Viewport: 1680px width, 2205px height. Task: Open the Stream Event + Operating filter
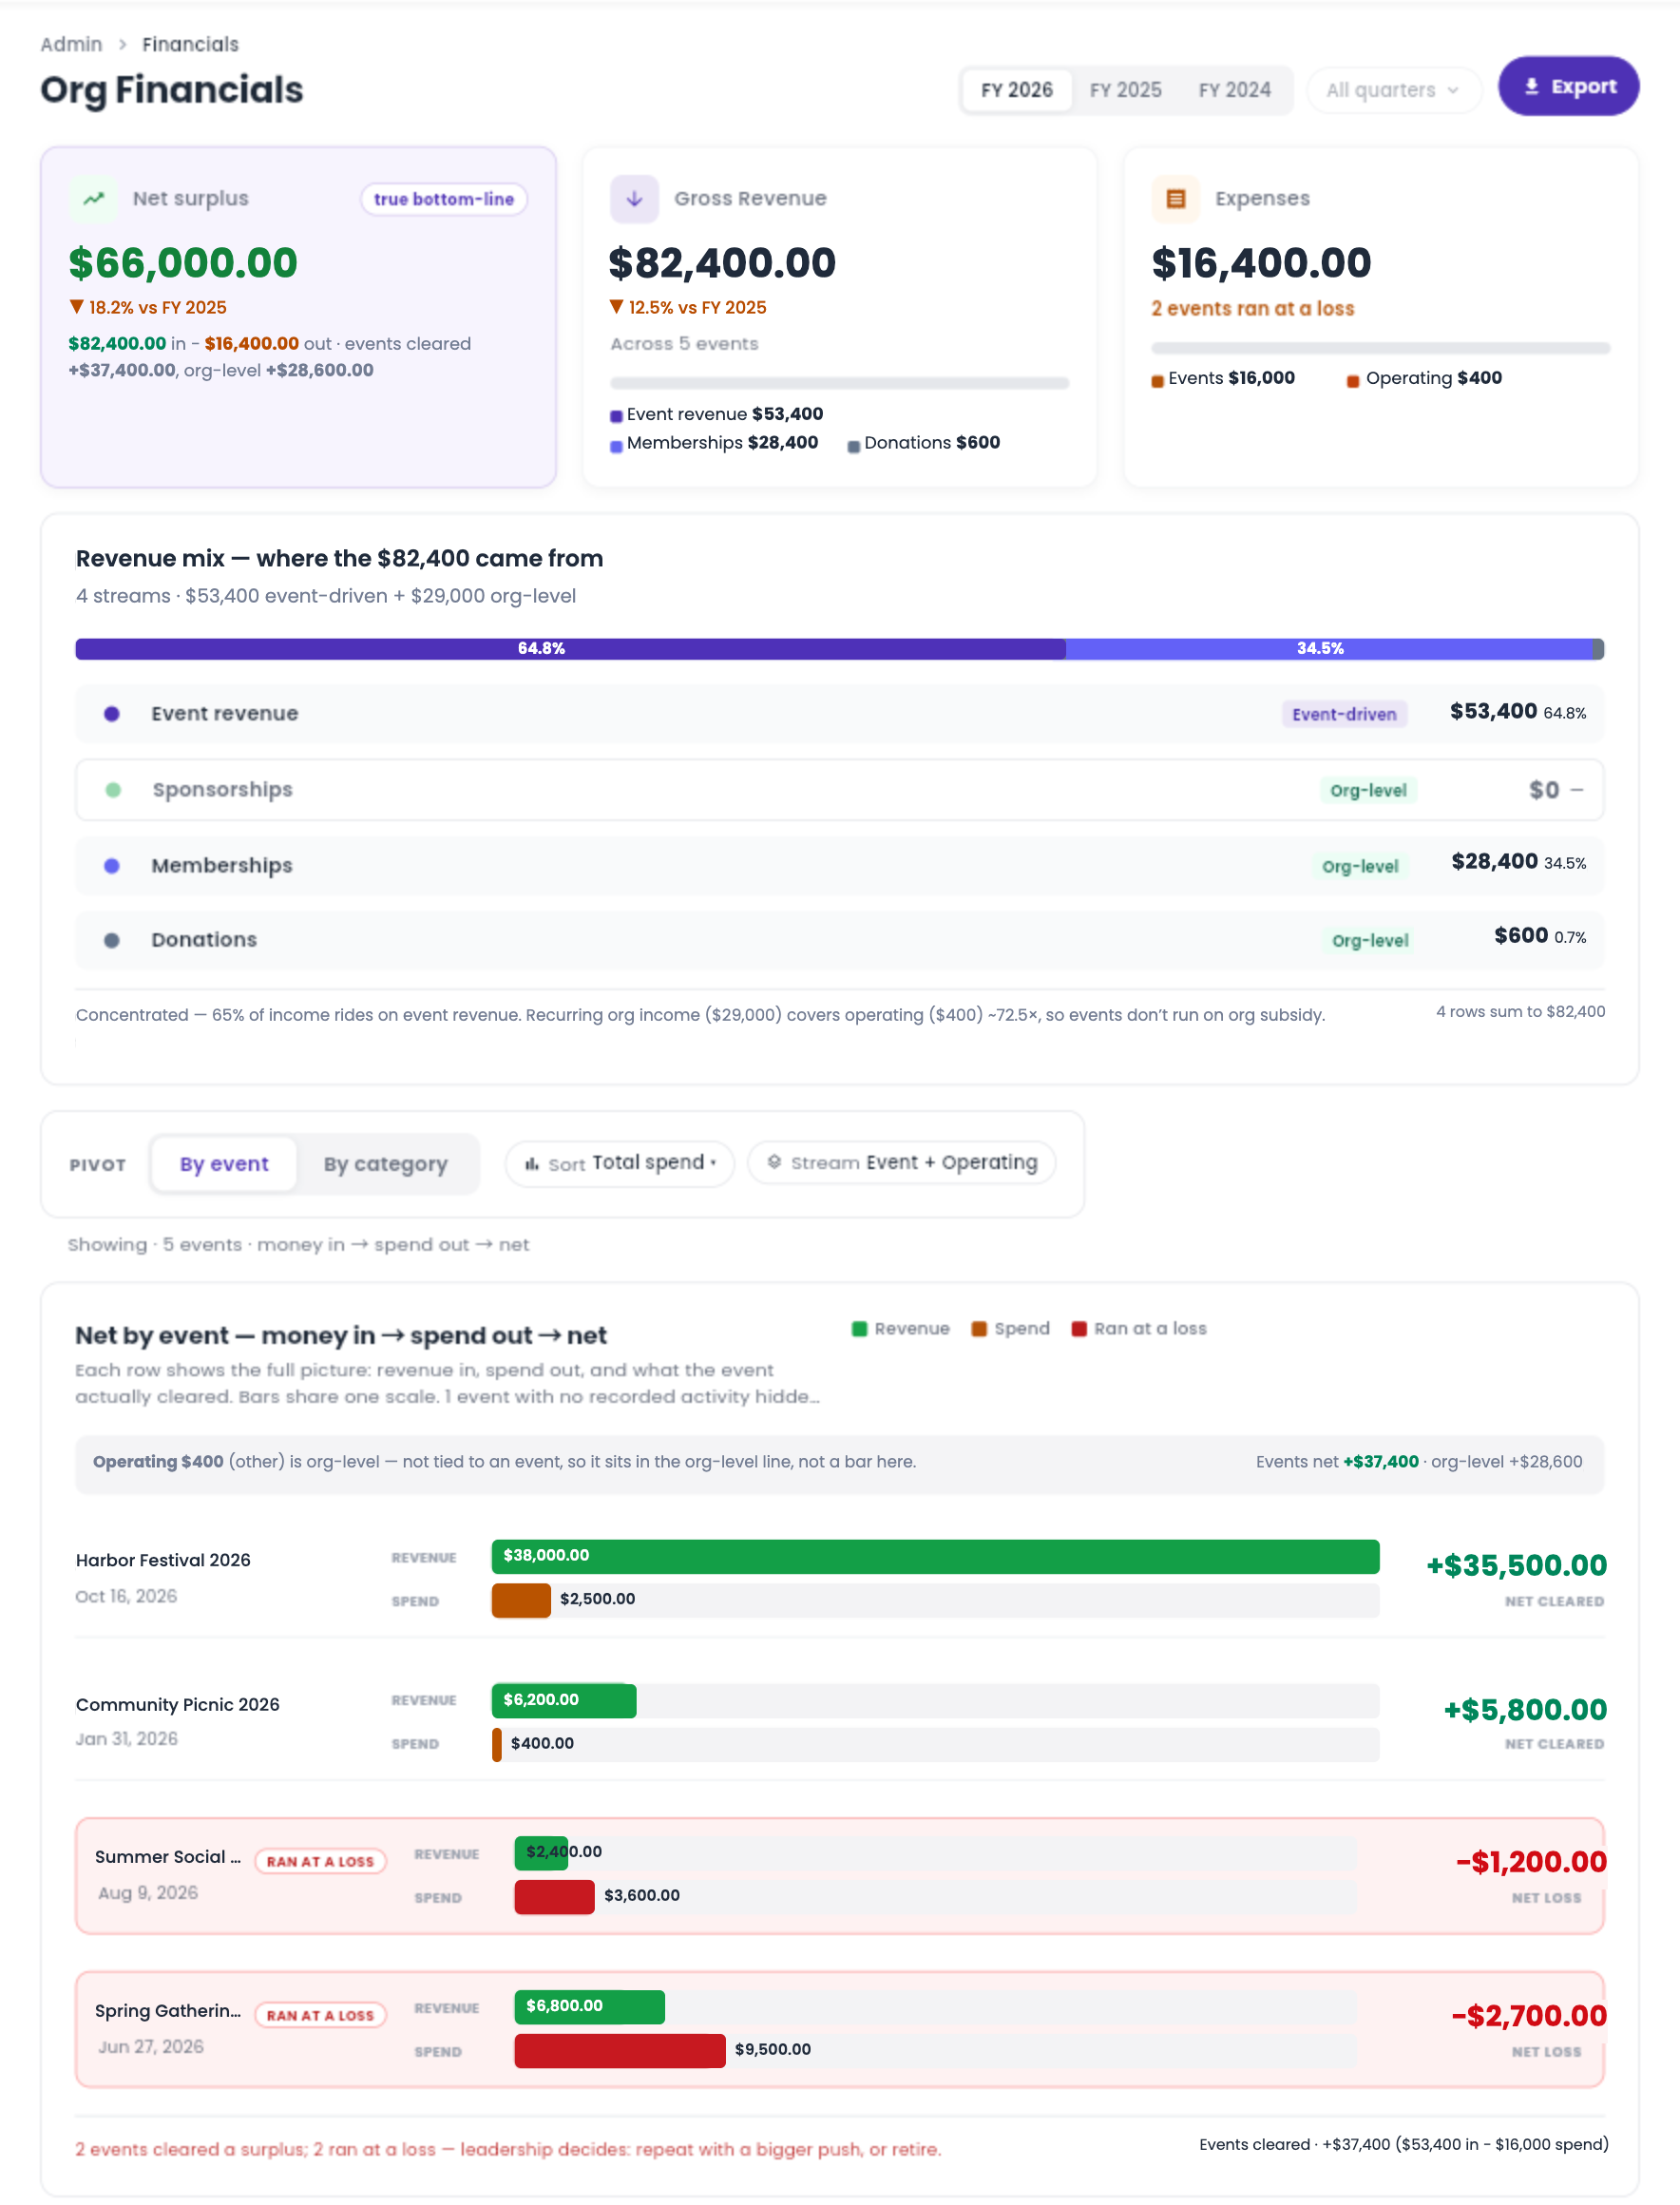click(902, 1163)
